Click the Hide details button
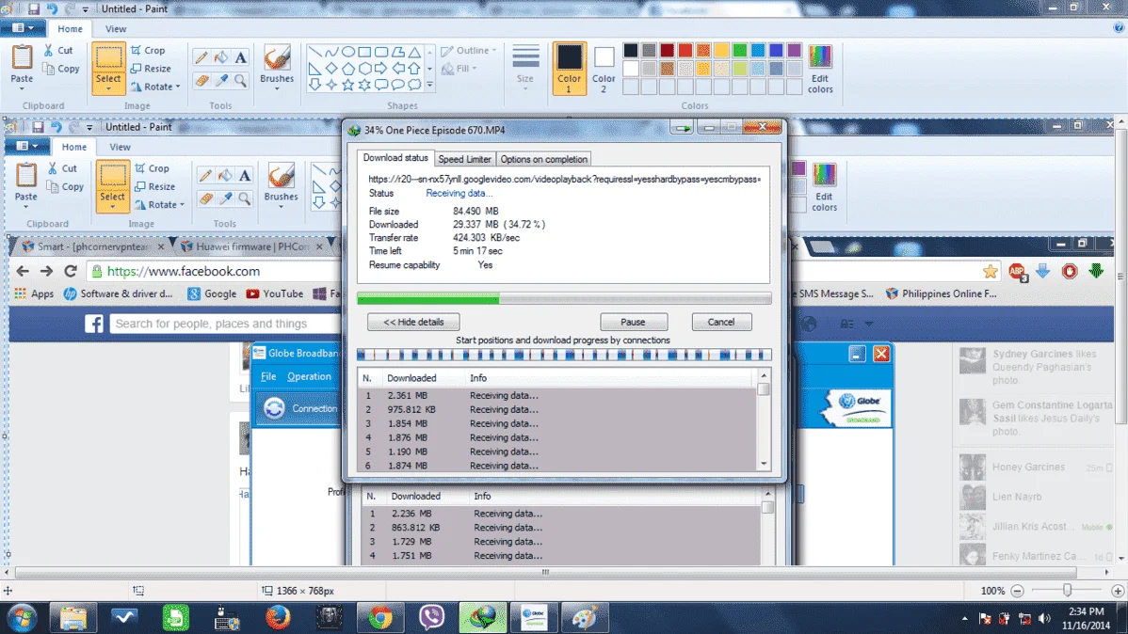The width and height of the screenshot is (1128, 634). pos(413,322)
